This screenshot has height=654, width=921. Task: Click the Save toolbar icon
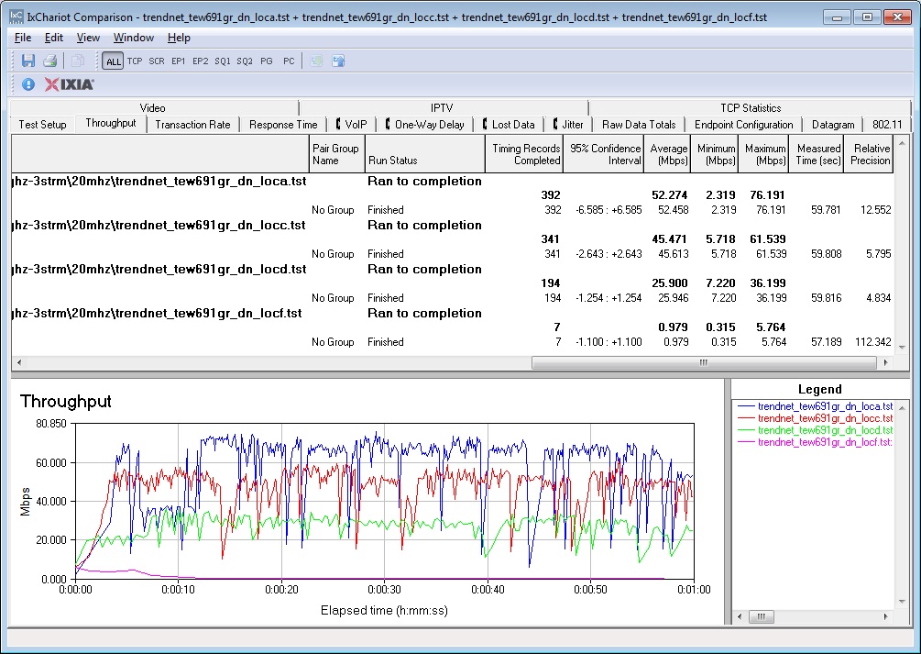click(28, 61)
